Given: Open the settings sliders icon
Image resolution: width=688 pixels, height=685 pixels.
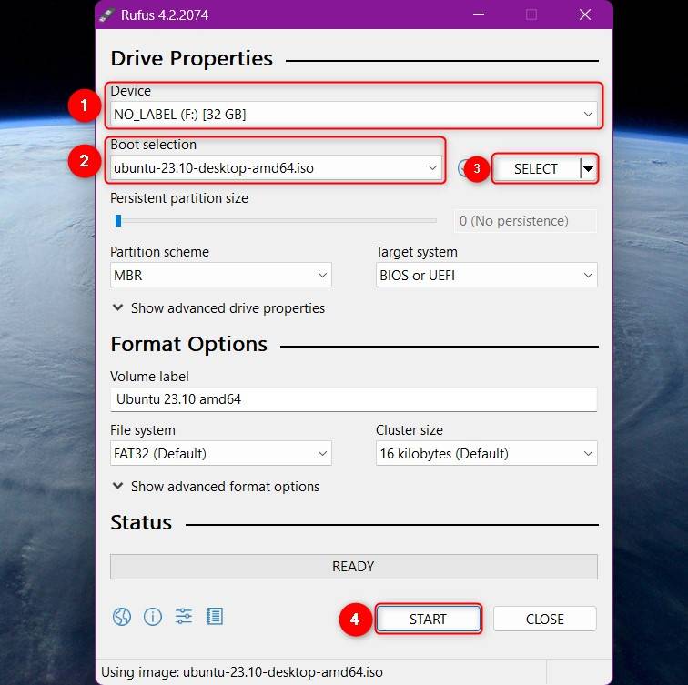Looking at the screenshot, I should pos(184,617).
